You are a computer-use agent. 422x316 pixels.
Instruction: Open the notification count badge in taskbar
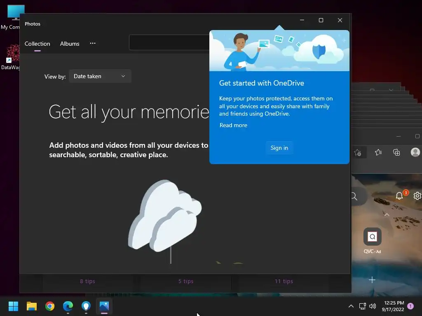pyautogui.click(x=410, y=306)
